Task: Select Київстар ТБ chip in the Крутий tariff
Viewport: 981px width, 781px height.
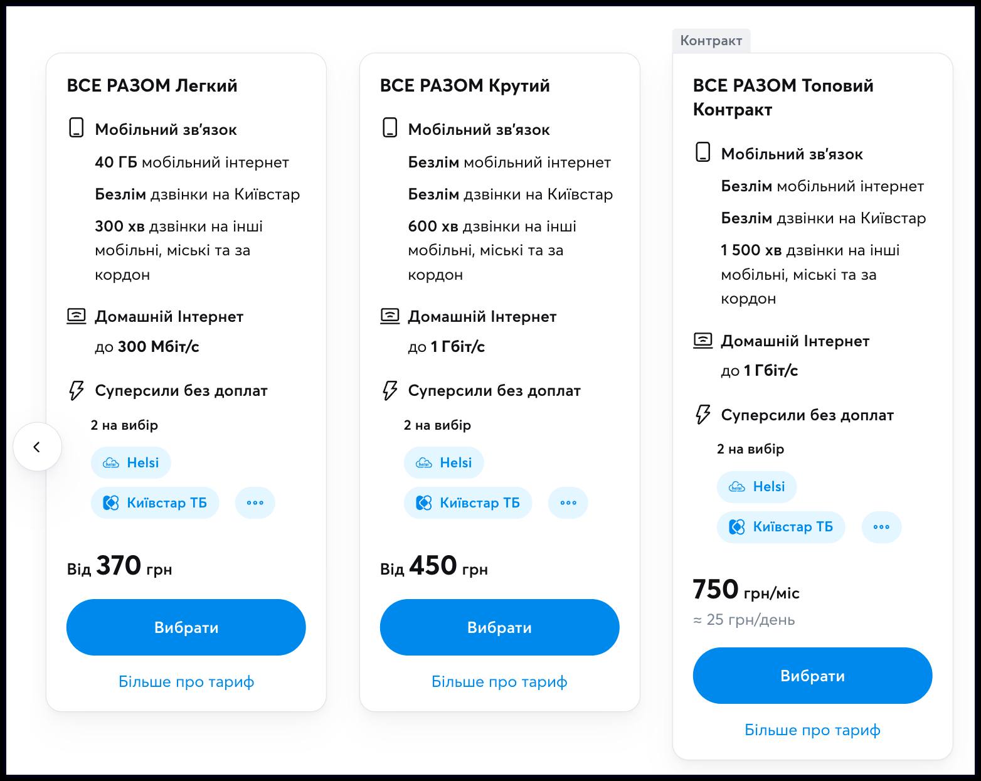Action: coord(468,503)
